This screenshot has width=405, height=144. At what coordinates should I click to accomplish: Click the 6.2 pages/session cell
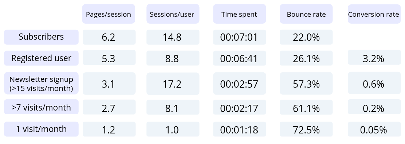click(109, 37)
